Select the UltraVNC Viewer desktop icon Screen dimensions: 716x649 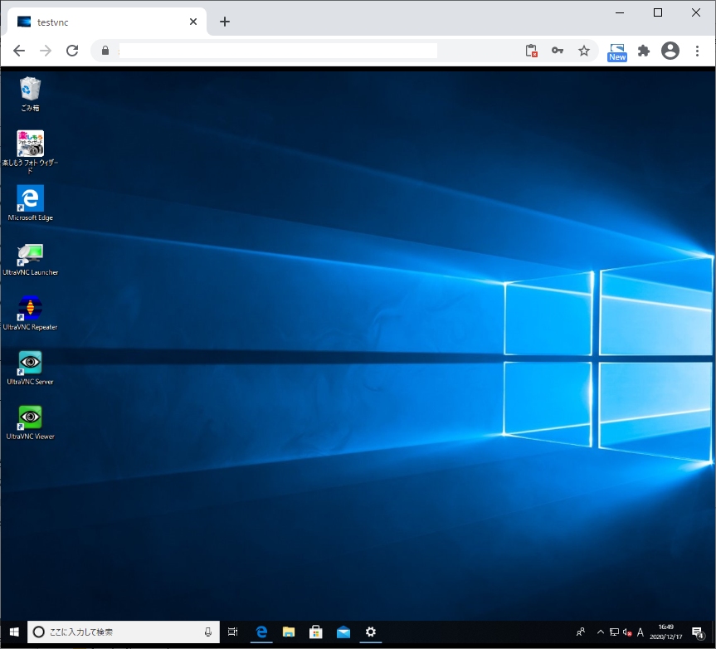[30, 423]
